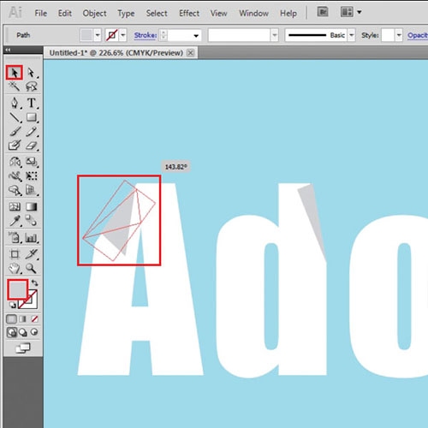428x428 pixels.
Task: Set paint mode to None
Action: (34, 318)
